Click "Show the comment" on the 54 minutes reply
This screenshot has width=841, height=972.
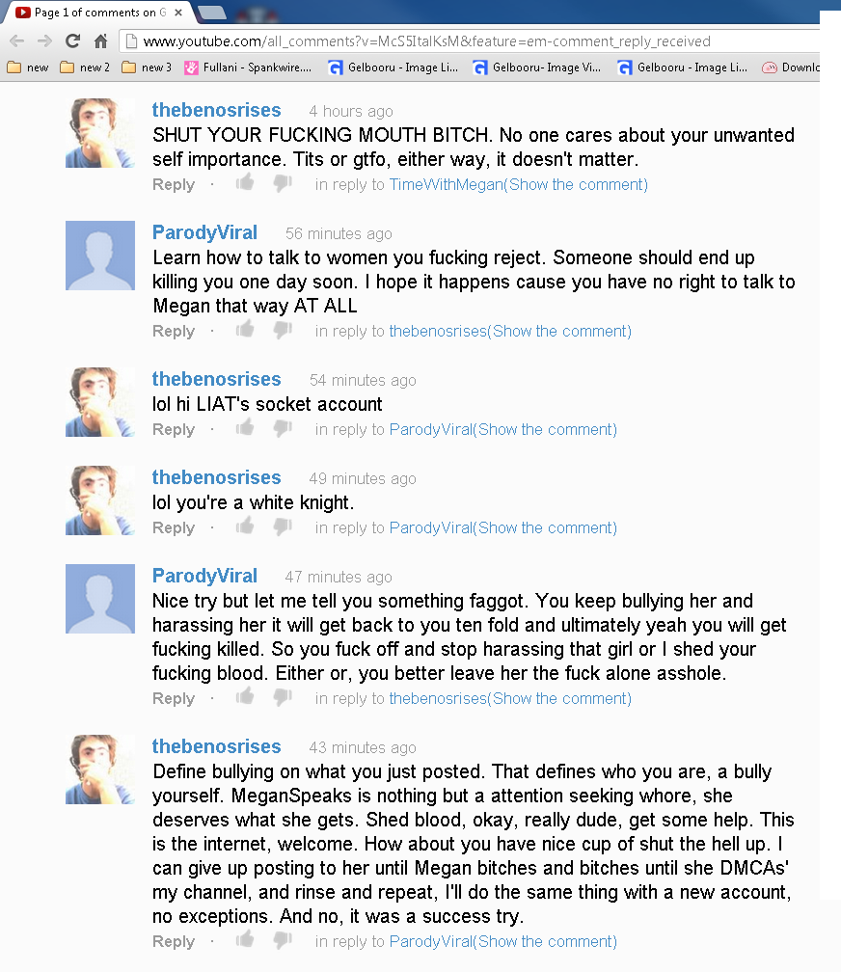(547, 429)
